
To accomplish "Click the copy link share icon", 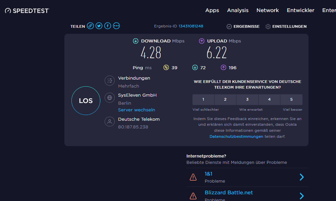I will pos(90,26).
